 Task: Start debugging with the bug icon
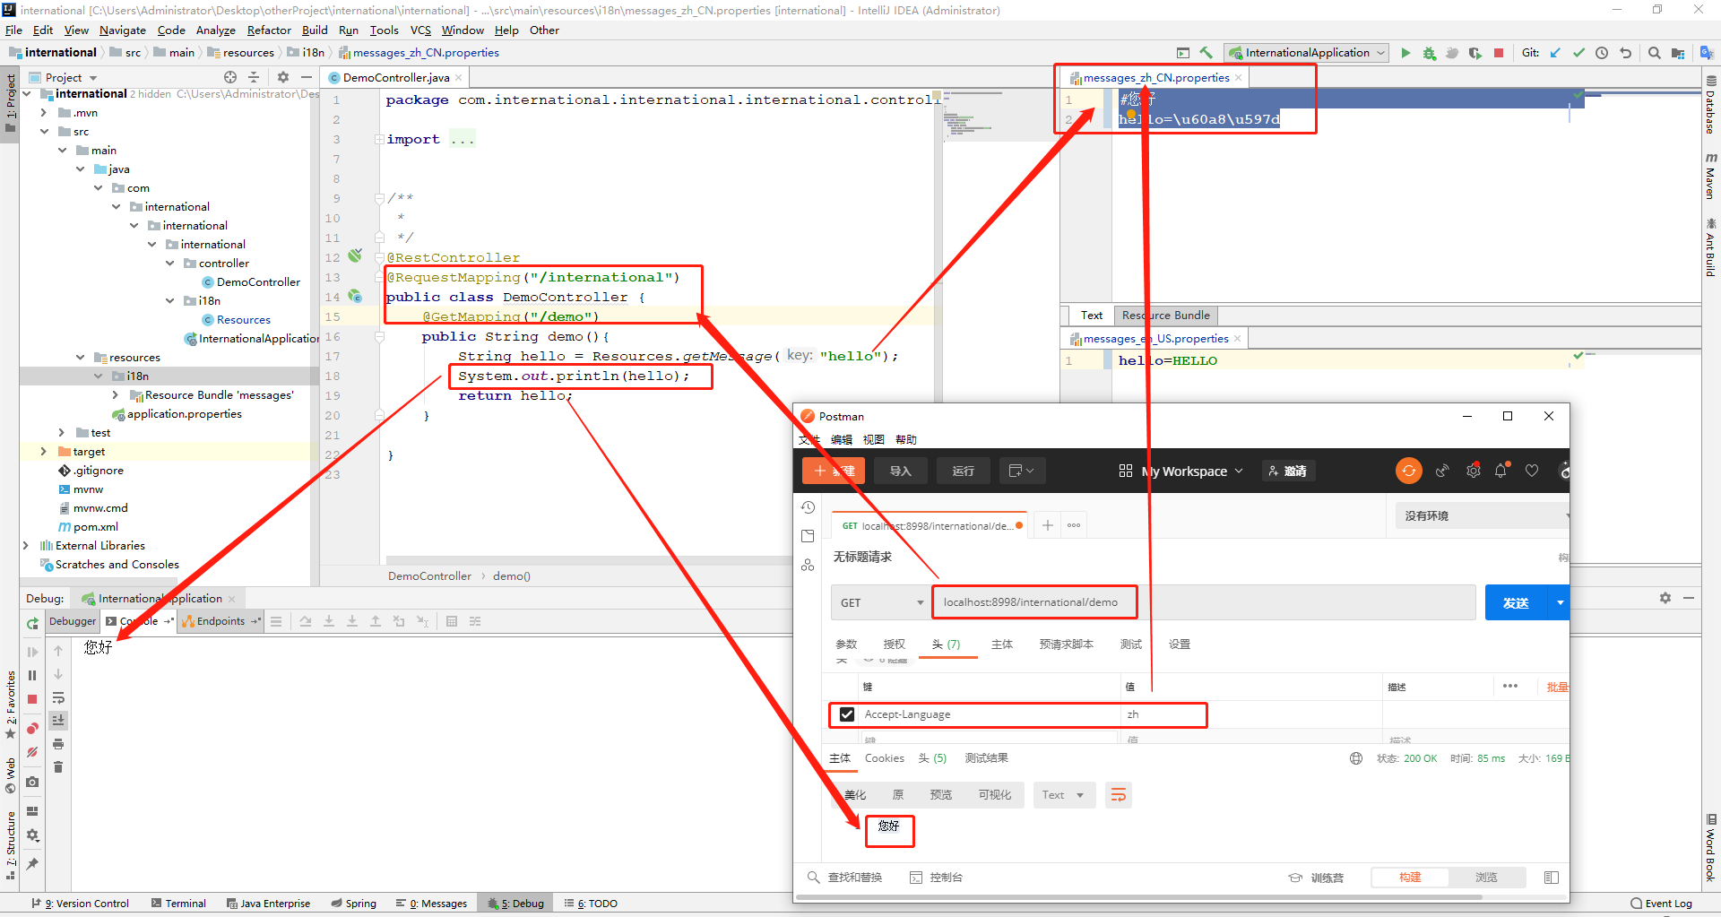pos(1429,53)
